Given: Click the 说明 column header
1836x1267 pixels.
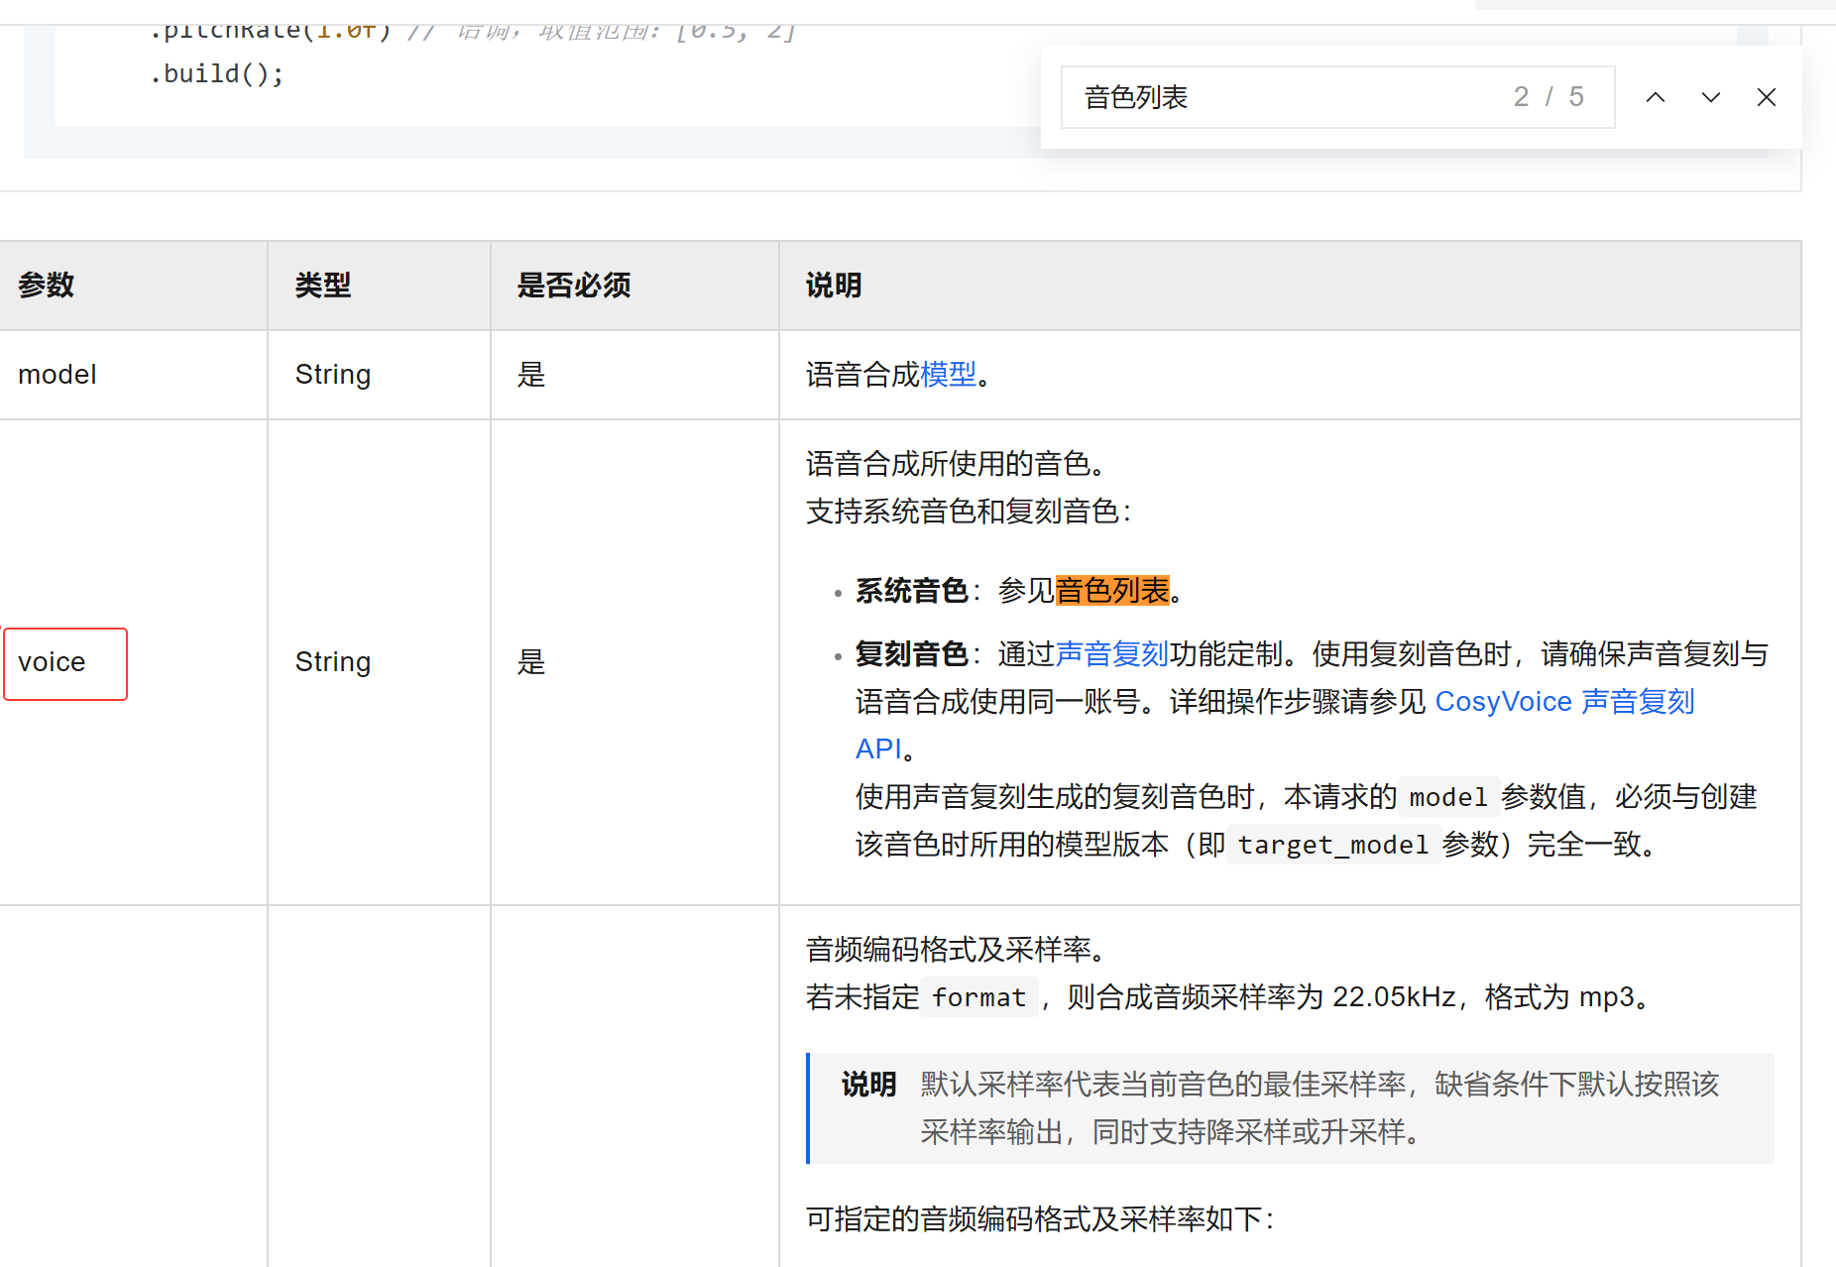Looking at the screenshot, I should [x=1290, y=286].
